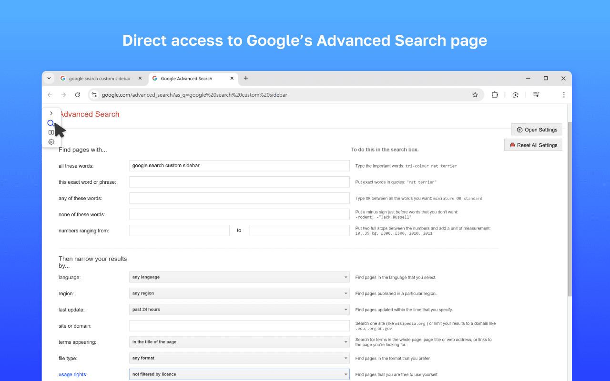Click the numbers ranging from start field
The width and height of the screenshot is (610, 381).
pyautogui.click(x=179, y=231)
